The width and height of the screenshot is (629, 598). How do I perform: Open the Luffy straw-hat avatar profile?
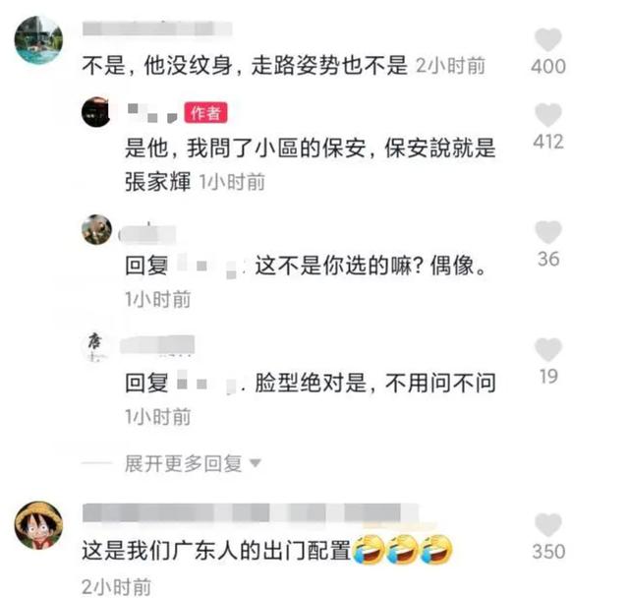(39, 525)
